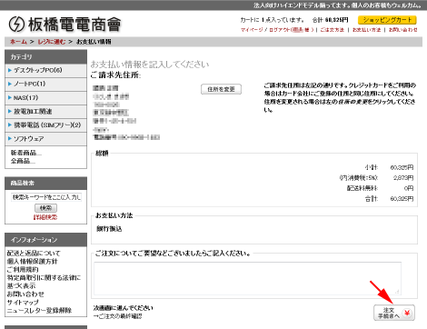
Task: Click the 銀行振込 payment method text
Action: point(109,229)
